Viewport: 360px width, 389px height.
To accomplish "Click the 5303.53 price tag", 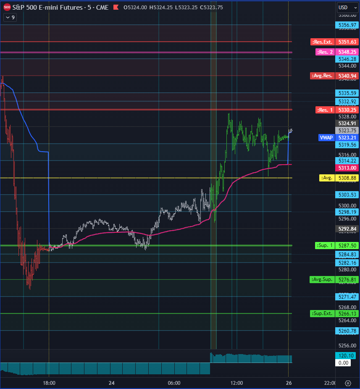I will coord(347,195).
